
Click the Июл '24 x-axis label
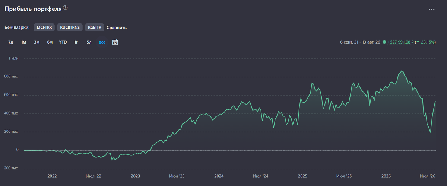coord(261,176)
